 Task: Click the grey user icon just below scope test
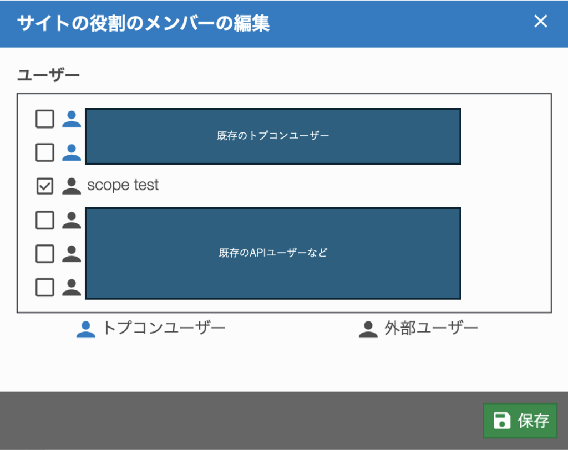(72, 220)
